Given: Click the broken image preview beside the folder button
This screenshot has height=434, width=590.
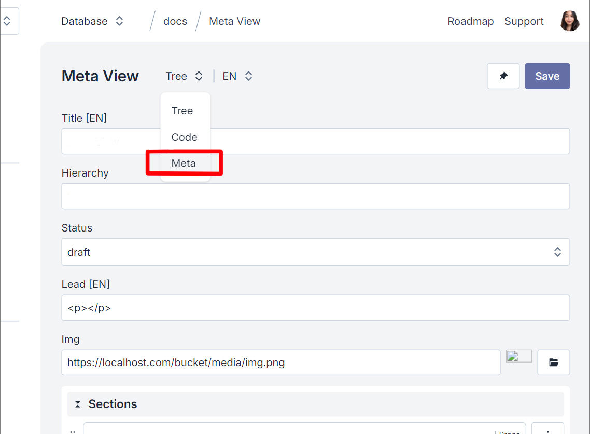Looking at the screenshot, I should [x=518, y=356].
